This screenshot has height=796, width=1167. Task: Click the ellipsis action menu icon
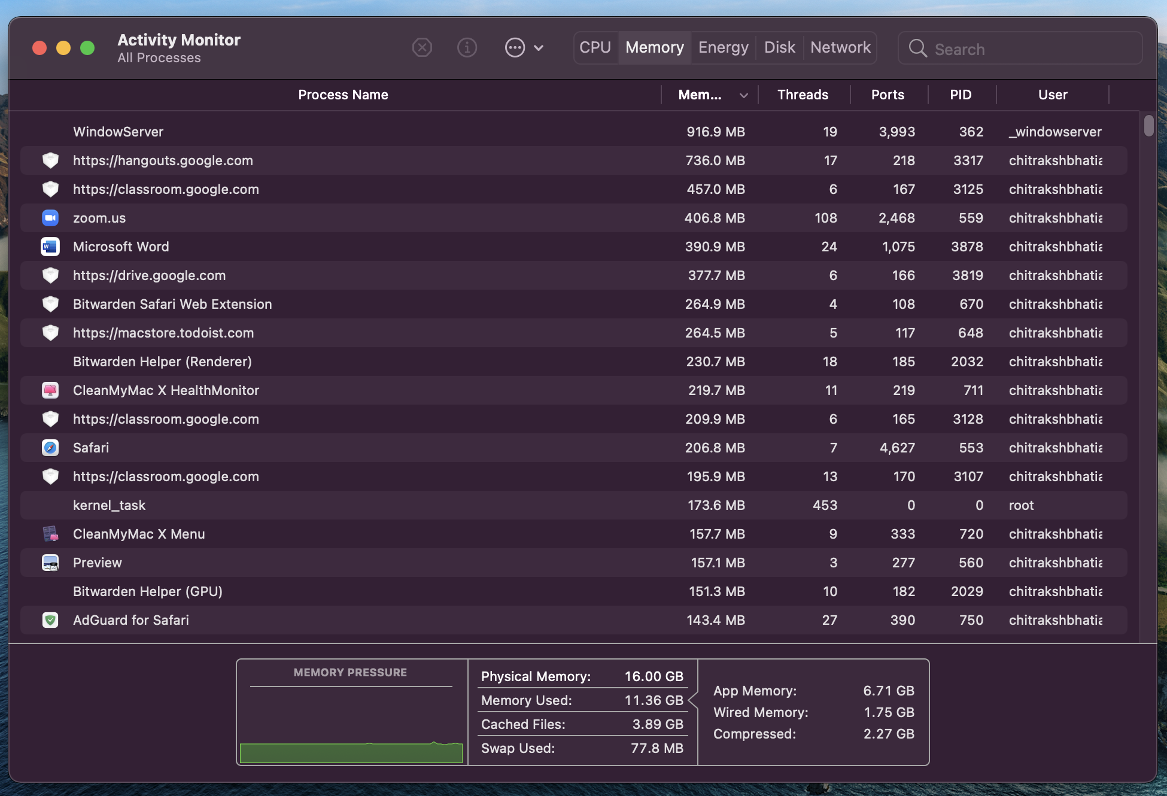click(515, 47)
